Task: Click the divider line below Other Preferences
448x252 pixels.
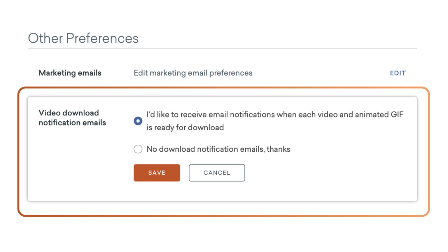Action: tap(222, 48)
